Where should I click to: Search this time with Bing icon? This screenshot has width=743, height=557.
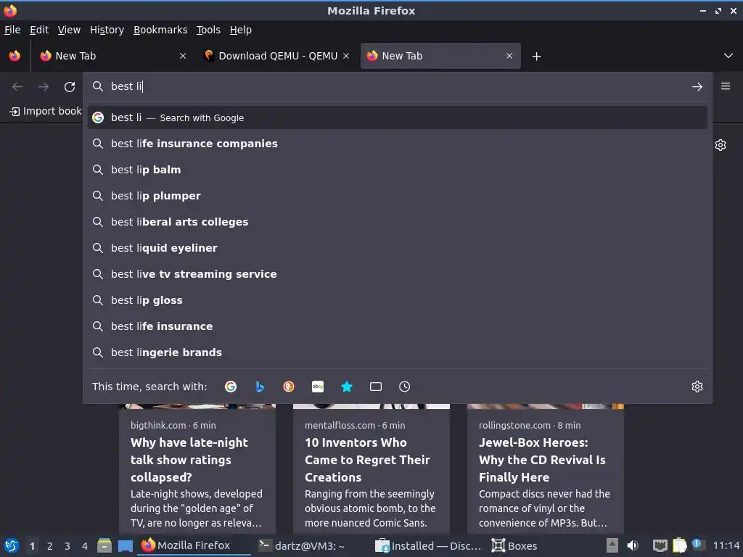coord(260,387)
